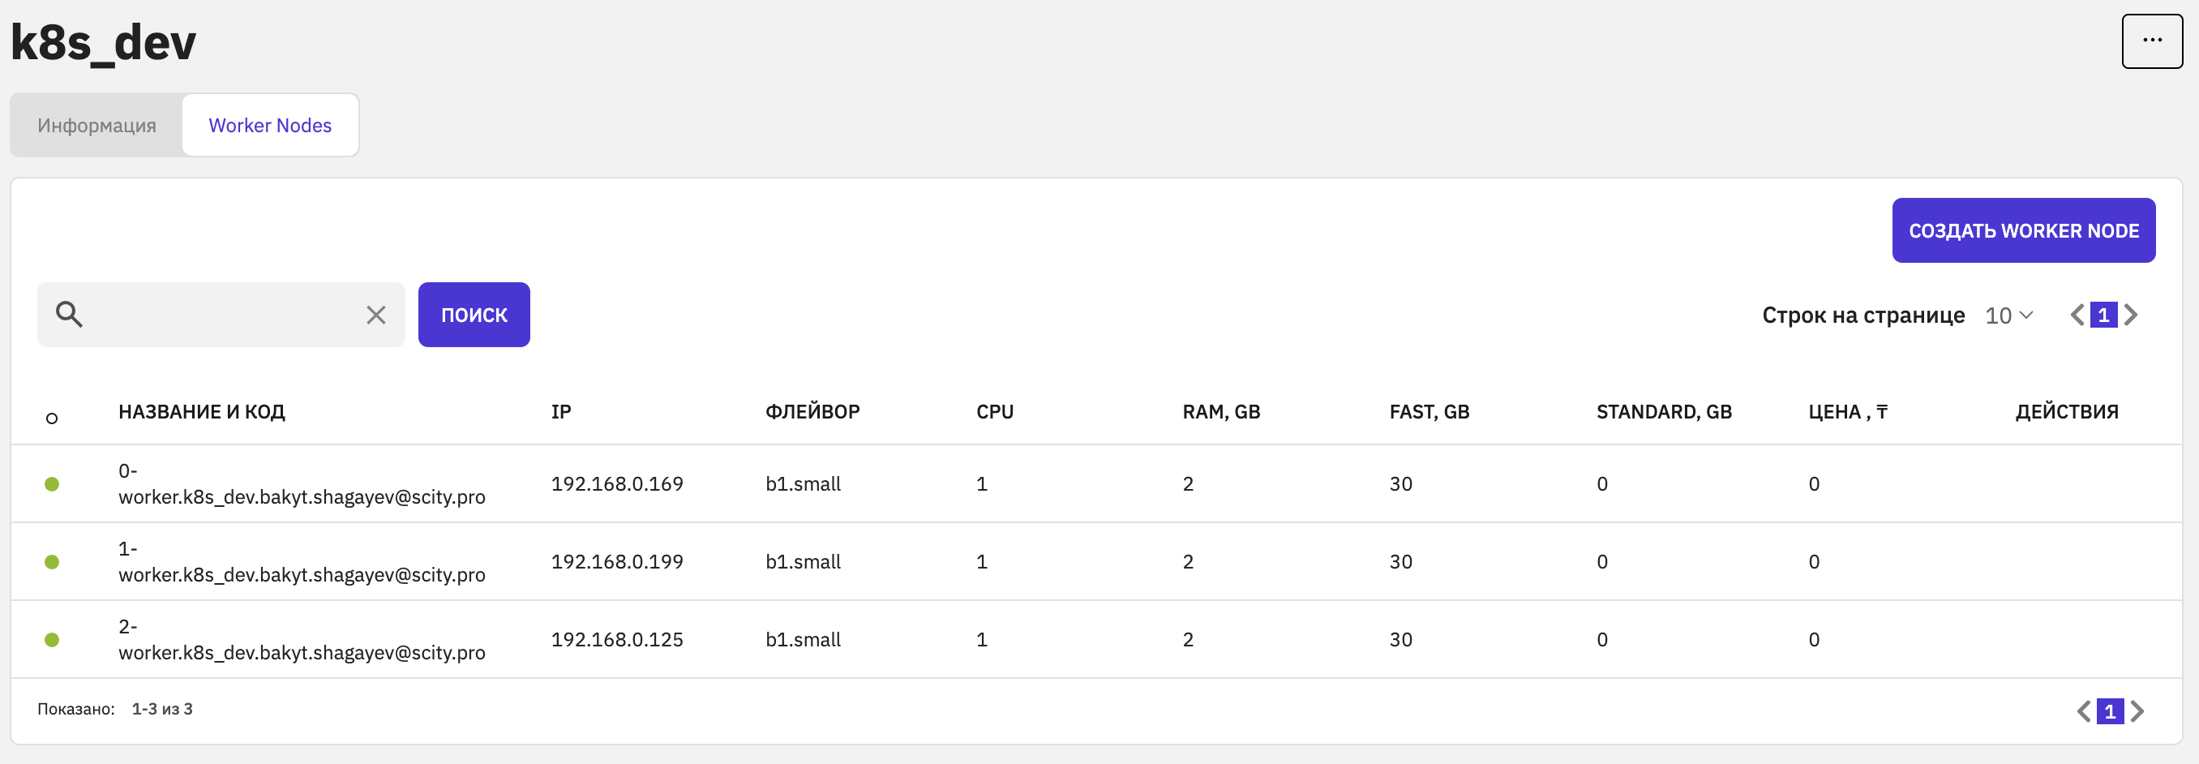2199x764 pixels.
Task: Open the three-dots options menu
Action: [x=2151, y=41]
